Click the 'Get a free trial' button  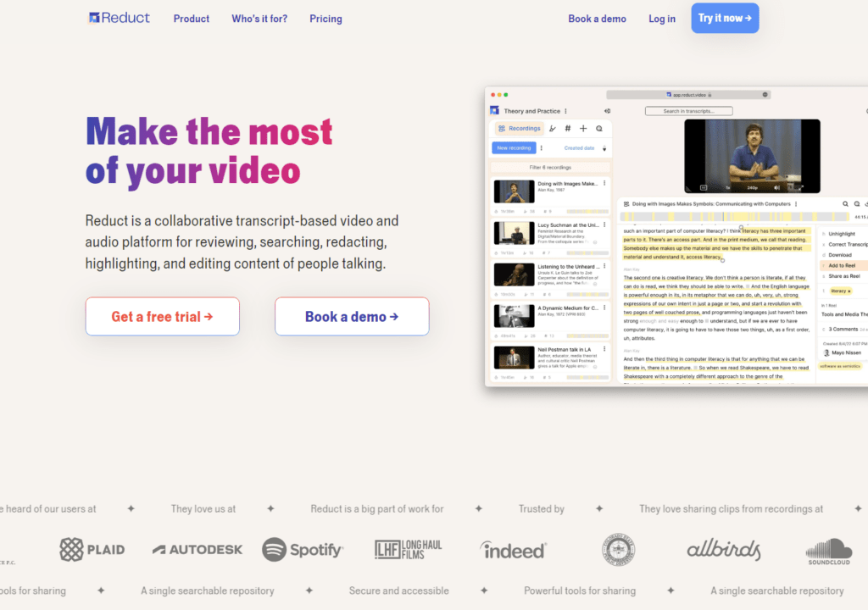162,317
